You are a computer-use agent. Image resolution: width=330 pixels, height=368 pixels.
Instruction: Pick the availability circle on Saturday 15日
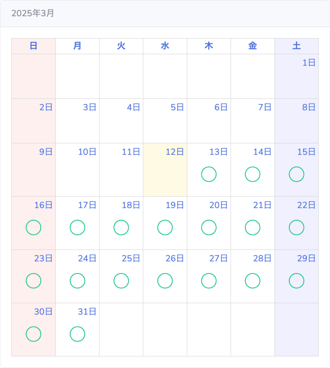point(296,174)
